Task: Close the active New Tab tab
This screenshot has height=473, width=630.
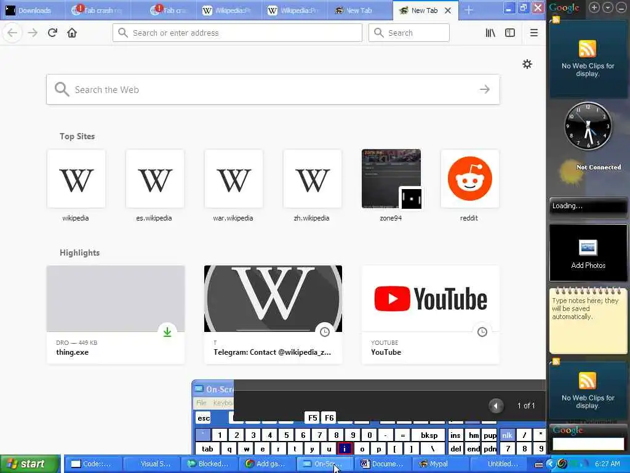Action: 448,10
